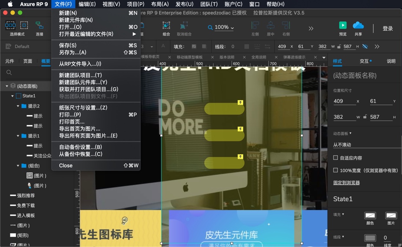Toggle hidden visibility eye icon in style toolbar
Screen dimensions: 402x247
tap(365, 46)
